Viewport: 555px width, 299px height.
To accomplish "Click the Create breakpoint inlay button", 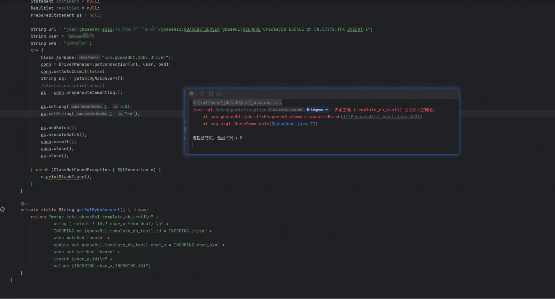I will coord(285,110).
